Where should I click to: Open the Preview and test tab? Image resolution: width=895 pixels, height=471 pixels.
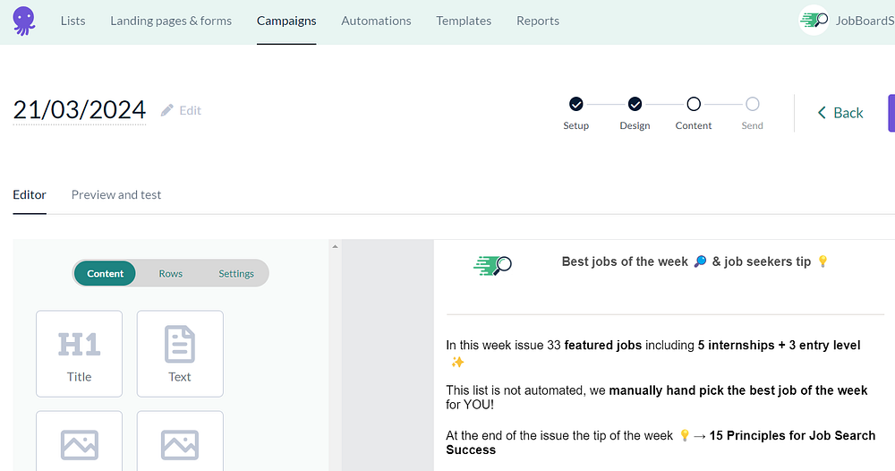(x=116, y=194)
